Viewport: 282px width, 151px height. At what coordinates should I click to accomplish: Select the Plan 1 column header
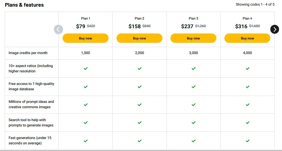click(x=86, y=19)
